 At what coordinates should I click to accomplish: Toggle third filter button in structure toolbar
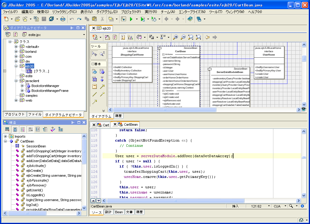pos(23,129)
